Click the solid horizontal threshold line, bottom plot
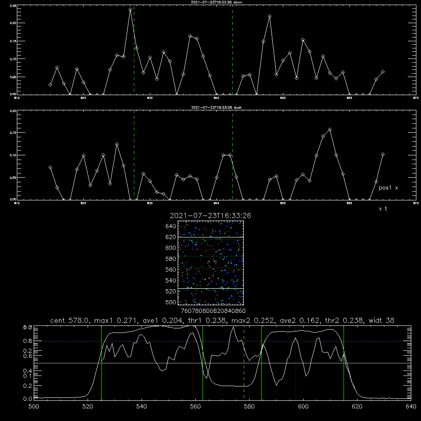This screenshot has height=421, width=421. point(222,363)
